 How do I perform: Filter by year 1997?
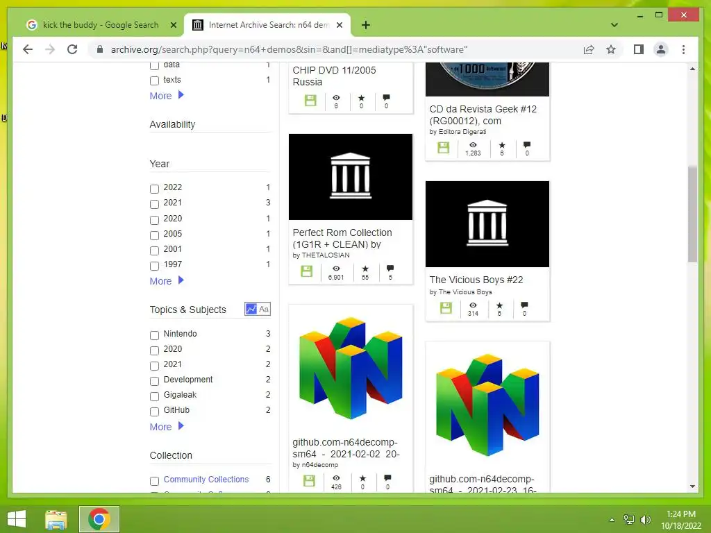(154, 266)
